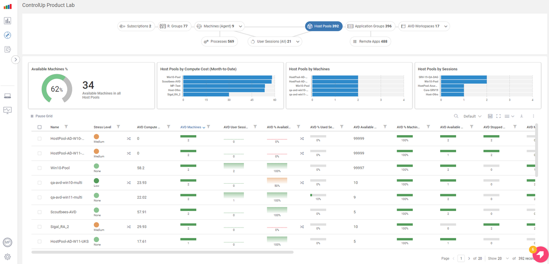Open the more options kebab menu in grid toolbar
This screenshot has width=549, height=264.
533,116
